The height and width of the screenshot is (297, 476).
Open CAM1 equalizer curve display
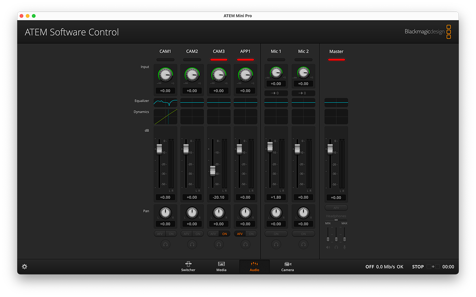(x=165, y=103)
